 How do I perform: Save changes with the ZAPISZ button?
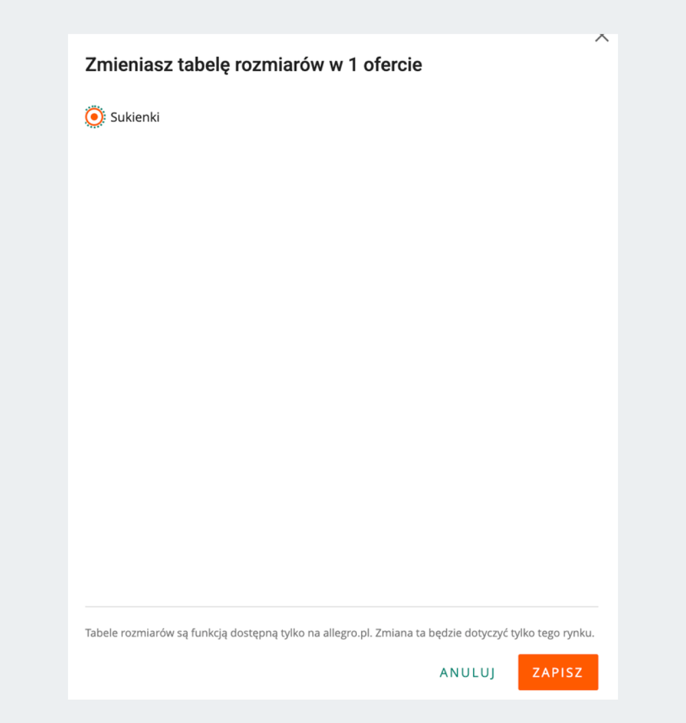pos(558,672)
